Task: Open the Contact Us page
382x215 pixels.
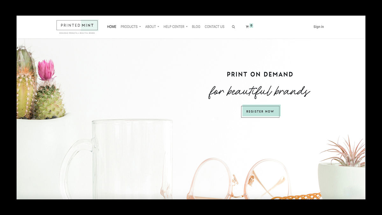Action: pyautogui.click(x=215, y=27)
